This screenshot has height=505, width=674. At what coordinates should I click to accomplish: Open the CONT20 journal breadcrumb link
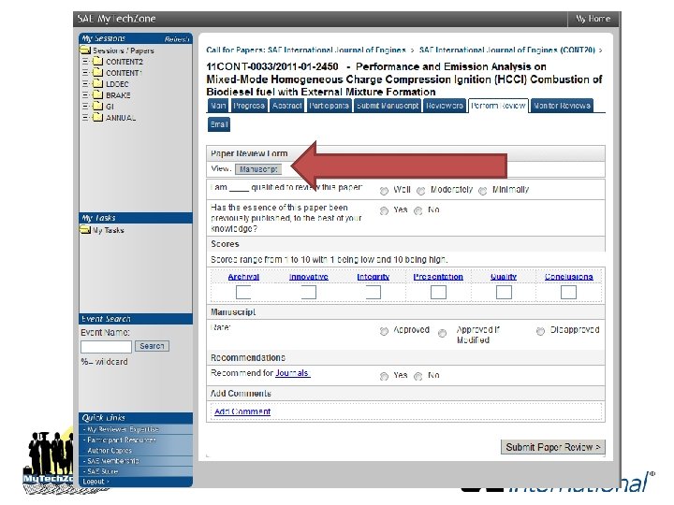click(507, 50)
